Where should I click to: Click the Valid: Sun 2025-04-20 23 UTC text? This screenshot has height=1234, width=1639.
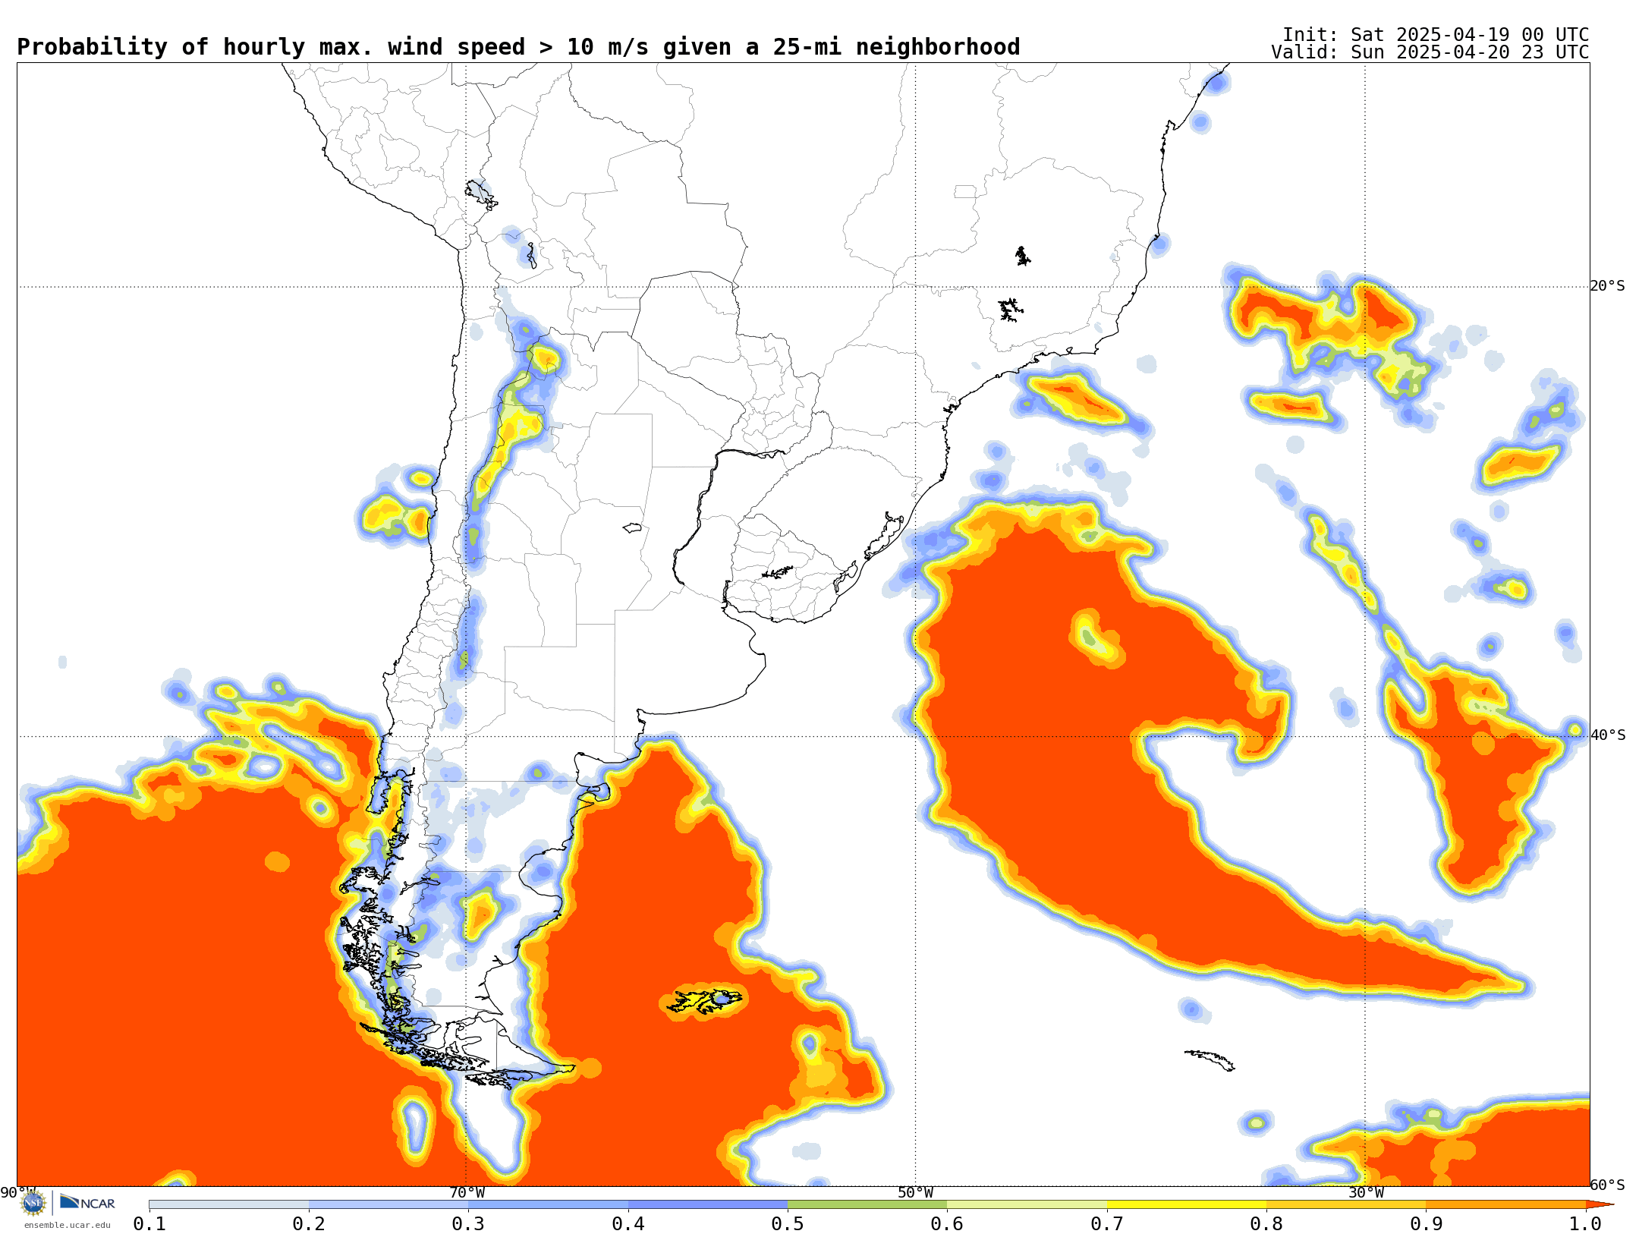1430,52
